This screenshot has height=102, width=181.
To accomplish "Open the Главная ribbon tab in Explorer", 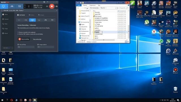I will (x=85, y=5).
